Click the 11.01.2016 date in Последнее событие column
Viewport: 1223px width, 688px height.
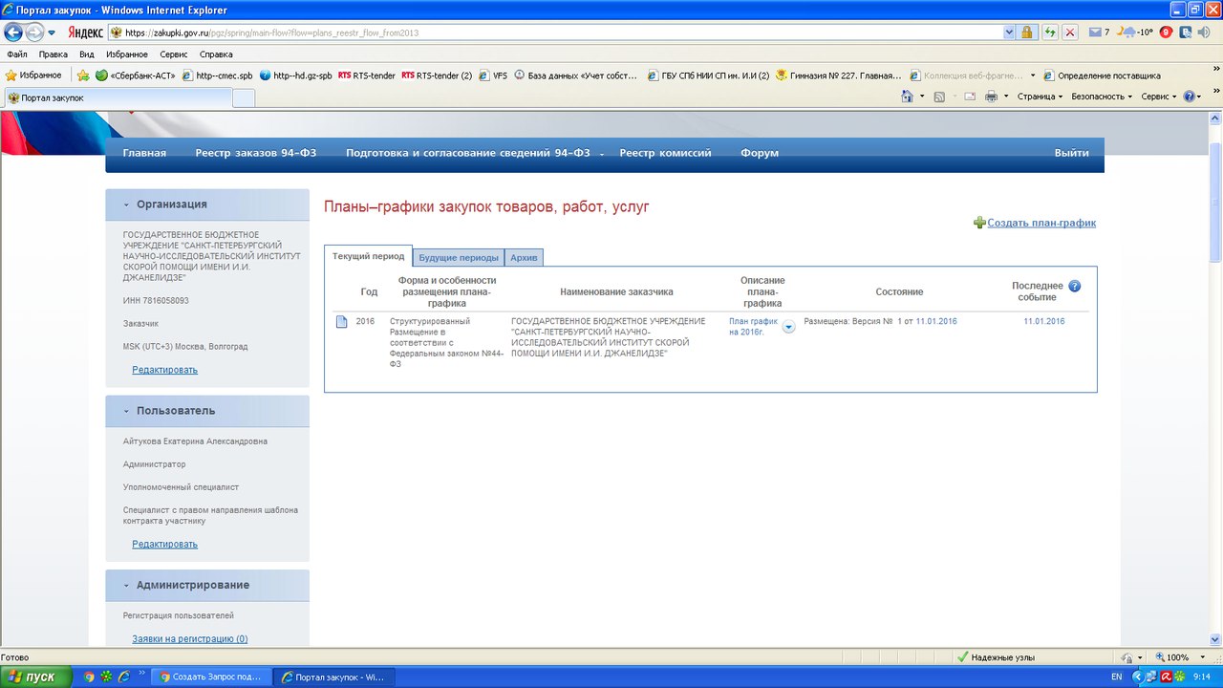(x=1044, y=321)
